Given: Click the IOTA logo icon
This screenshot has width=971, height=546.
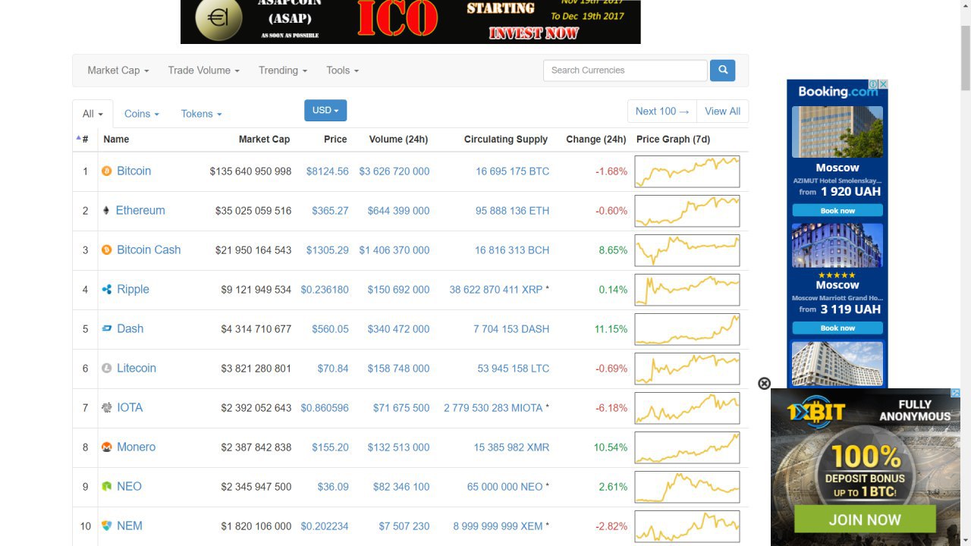Looking at the screenshot, I should point(106,408).
